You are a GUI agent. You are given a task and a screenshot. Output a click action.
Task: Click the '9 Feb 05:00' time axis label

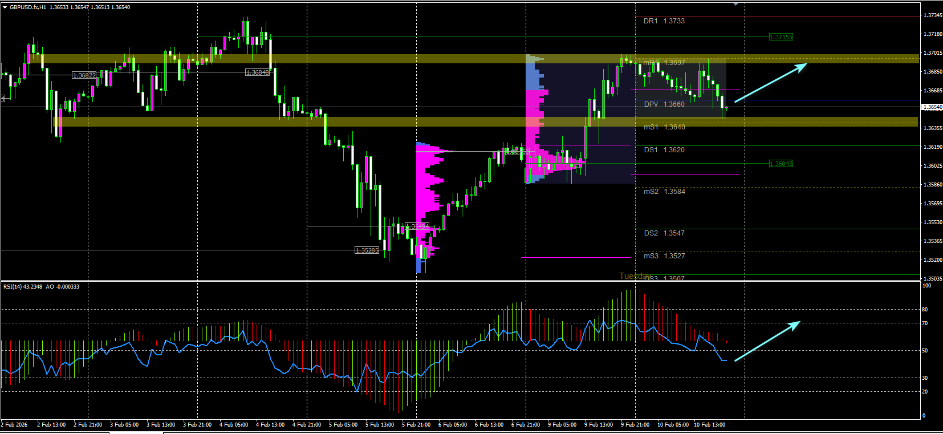click(562, 425)
